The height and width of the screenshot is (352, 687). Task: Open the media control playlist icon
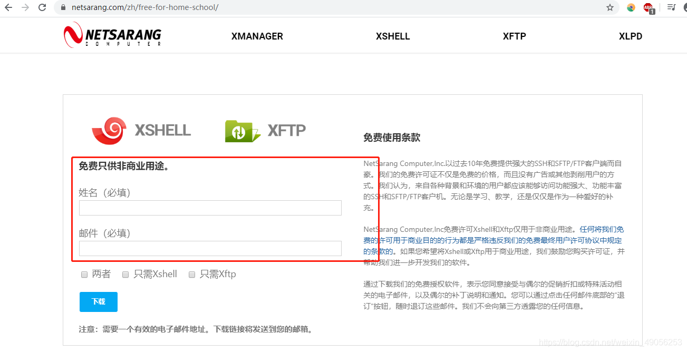671,7
